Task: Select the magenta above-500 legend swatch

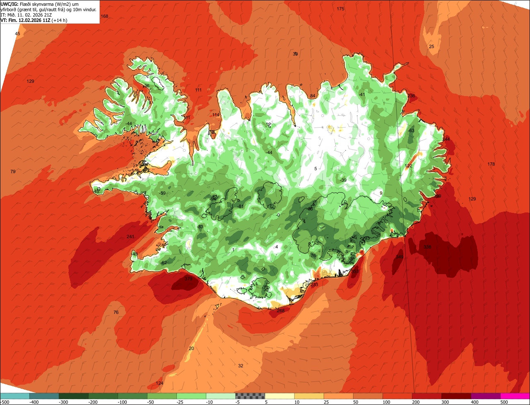Action: (x=515, y=395)
